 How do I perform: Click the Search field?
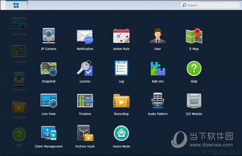coord(210,5)
